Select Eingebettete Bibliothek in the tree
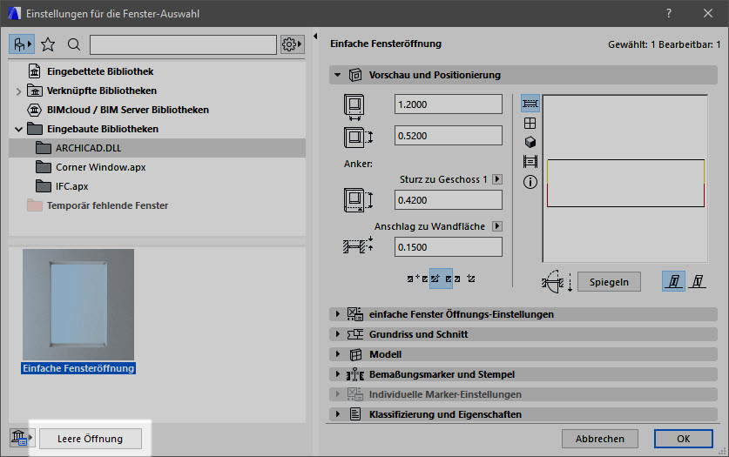This screenshot has height=457, width=729. coord(100,71)
